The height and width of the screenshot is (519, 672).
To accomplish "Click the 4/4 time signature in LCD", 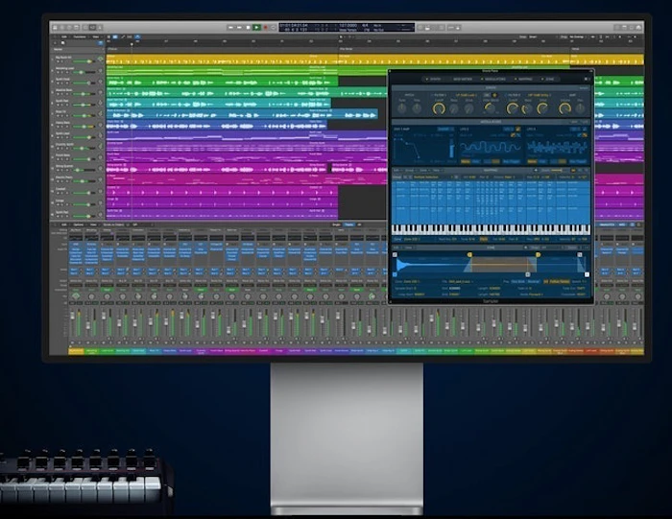I will tap(365, 26).
